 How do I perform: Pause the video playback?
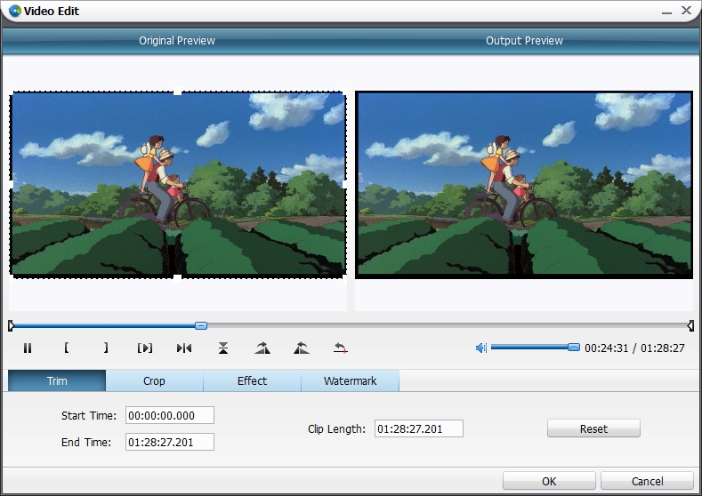(28, 348)
